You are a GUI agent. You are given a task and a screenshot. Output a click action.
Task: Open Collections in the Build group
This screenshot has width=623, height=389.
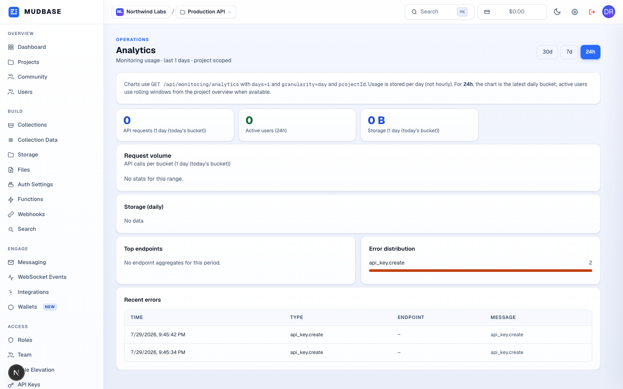tap(51, 125)
